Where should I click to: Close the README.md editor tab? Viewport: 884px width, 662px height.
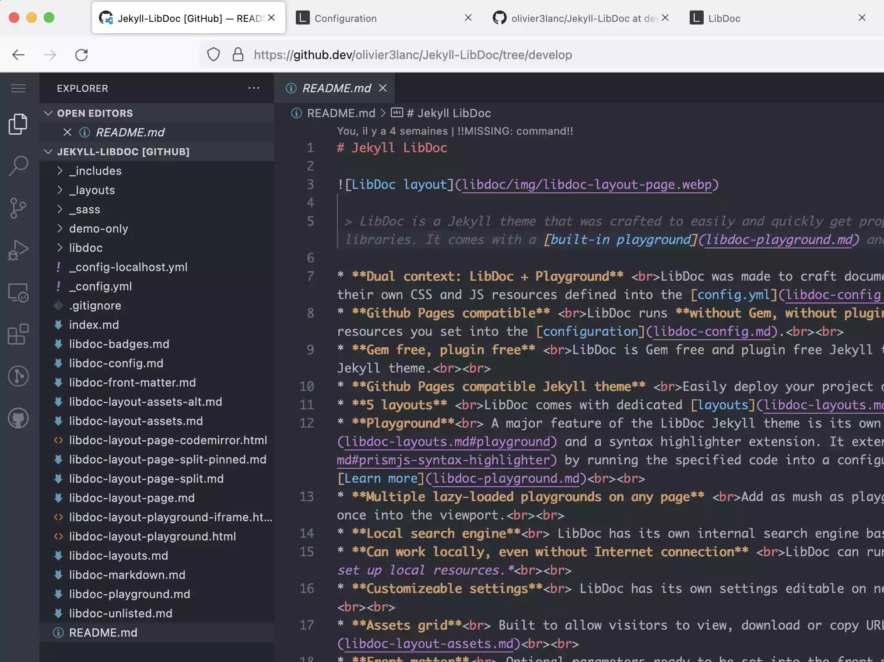(383, 88)
